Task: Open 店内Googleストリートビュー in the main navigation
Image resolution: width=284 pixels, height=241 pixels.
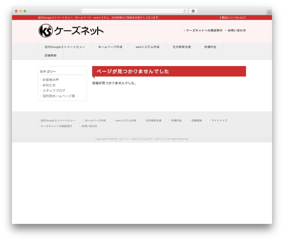Action: click(65, 47)
